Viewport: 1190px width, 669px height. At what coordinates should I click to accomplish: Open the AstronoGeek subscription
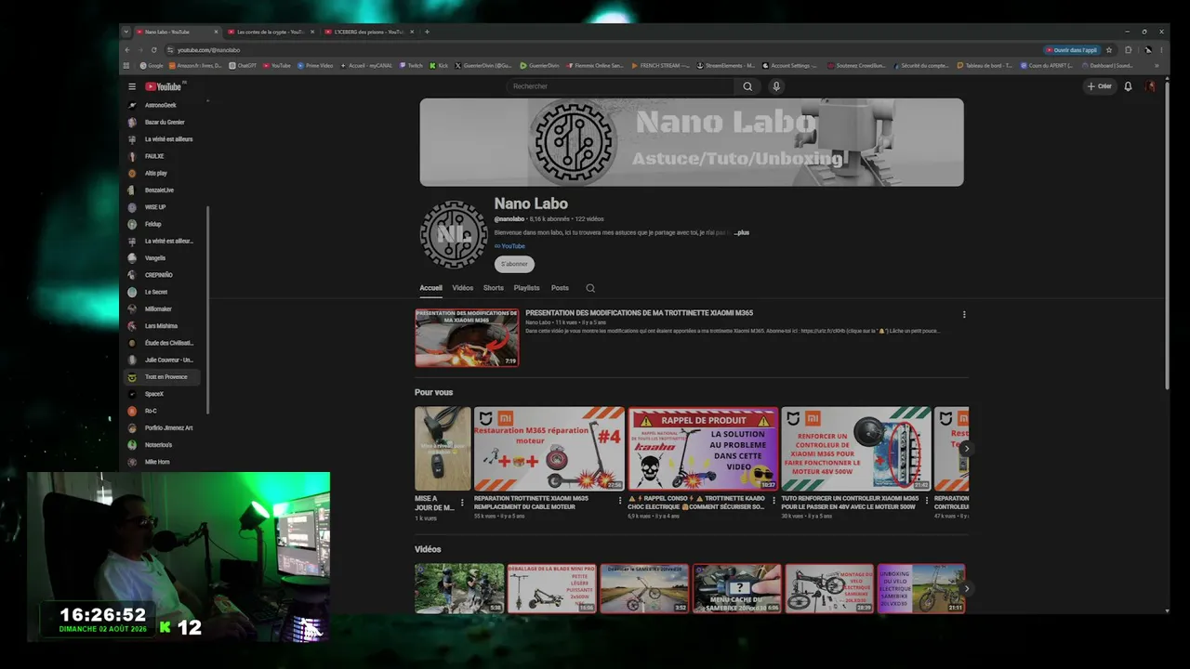pos(162,105)
